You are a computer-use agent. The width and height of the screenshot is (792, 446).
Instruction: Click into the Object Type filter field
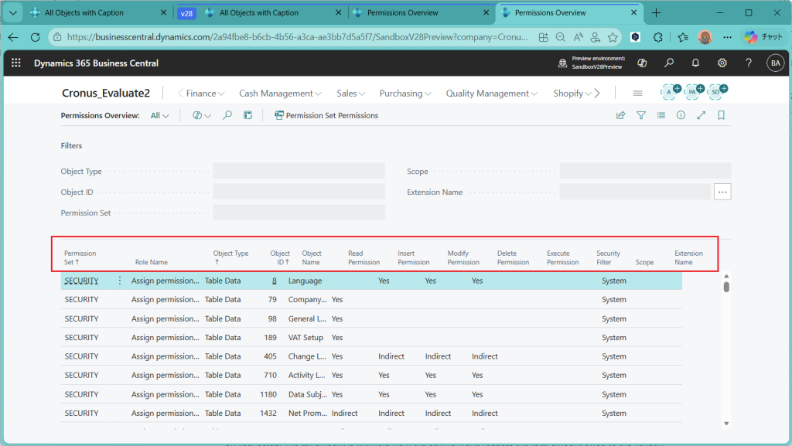click(x=299, y=172)
